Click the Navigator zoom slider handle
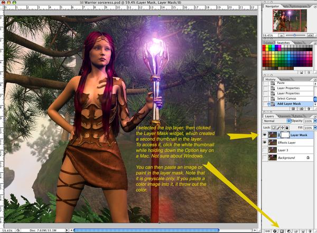 click(x=295, y=35)
